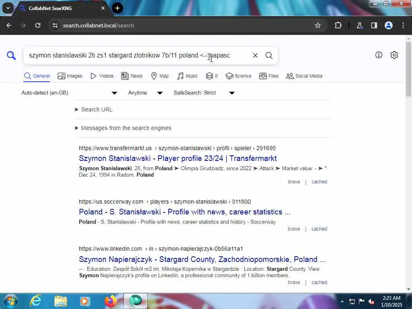Click the transfermarkt.us result URL
This screenshot has width=412, height=309.
click(x=177, y=148)
